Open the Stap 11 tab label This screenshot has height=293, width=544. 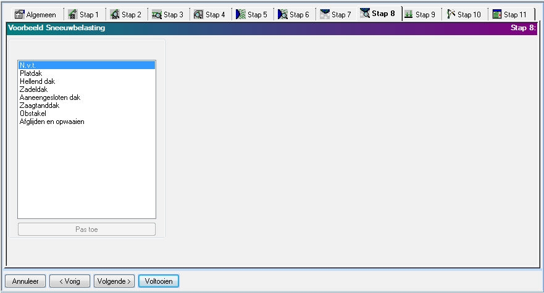[x=515, y=15]
